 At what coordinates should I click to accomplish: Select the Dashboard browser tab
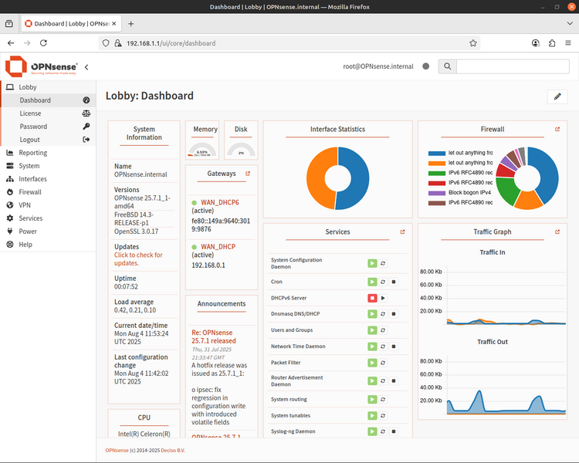click(x=71, y=24)
